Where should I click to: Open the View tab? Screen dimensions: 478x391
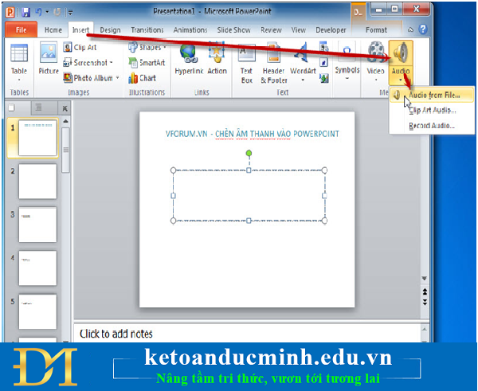point(299,30)
